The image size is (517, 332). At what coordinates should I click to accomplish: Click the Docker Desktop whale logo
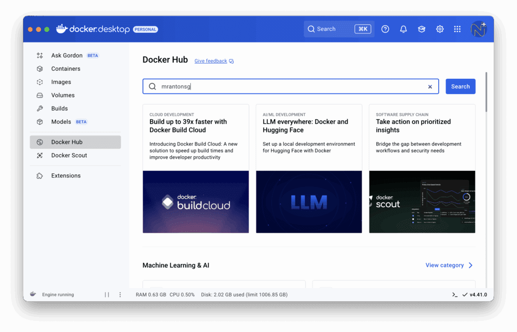(62, 29)
